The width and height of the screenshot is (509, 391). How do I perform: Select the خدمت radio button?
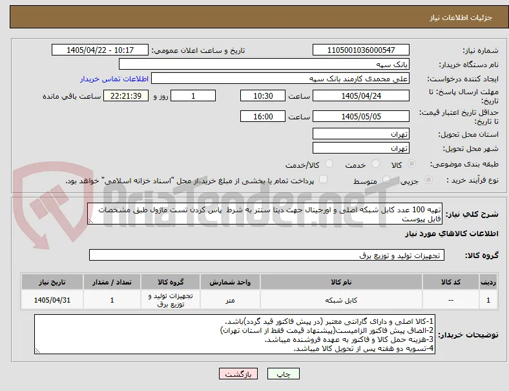pyautogui.click(x=375, y=164)
